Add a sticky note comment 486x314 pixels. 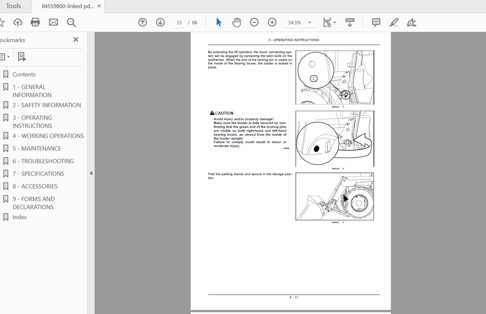(x=376, y=22)
